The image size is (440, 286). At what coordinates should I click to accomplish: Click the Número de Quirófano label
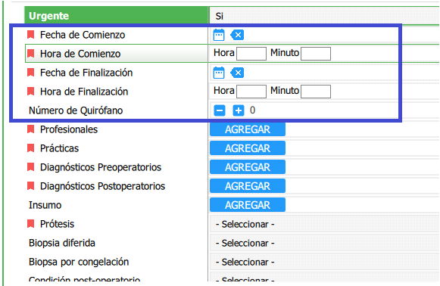[x=76, y=110]
